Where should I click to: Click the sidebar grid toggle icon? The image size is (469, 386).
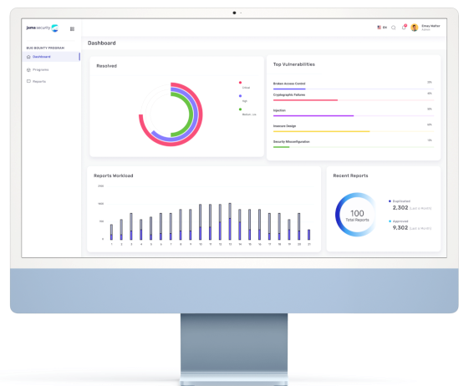(72, 28)
